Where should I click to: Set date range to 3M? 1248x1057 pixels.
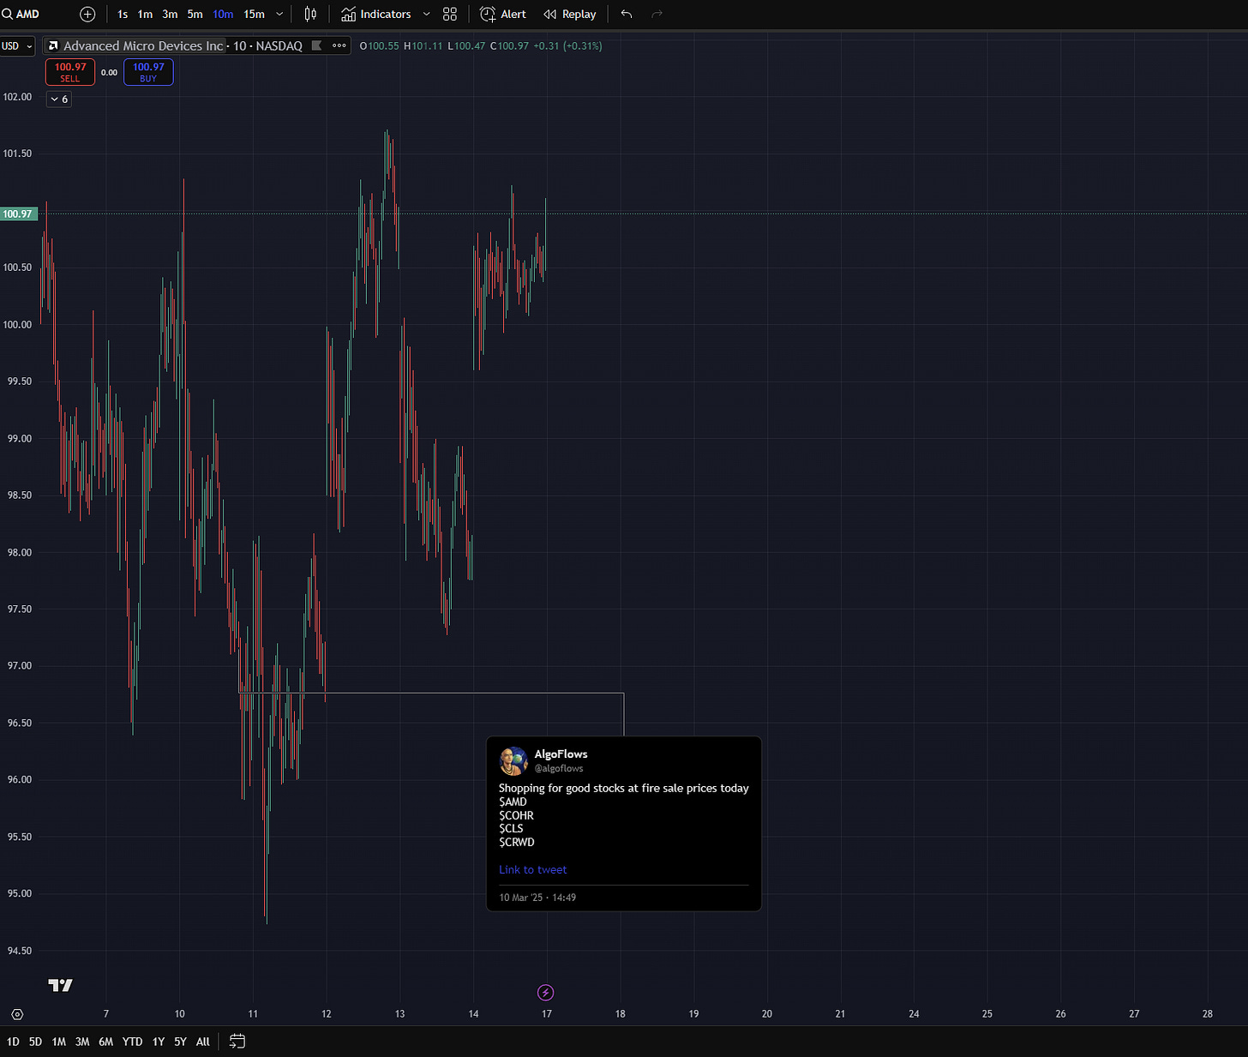click(82, 1042)
